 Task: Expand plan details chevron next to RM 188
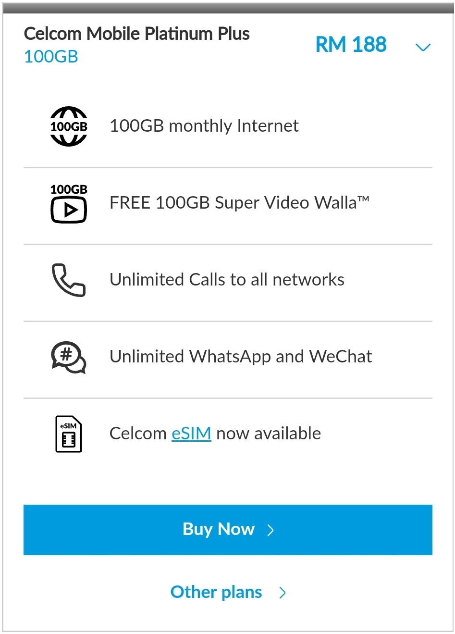pos(423,47)
